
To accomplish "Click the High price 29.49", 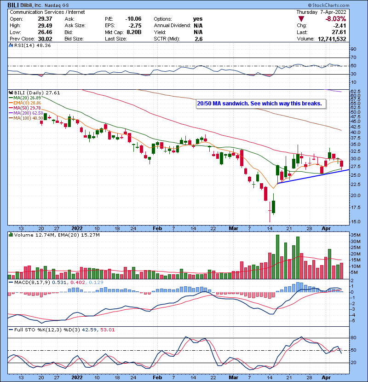I will click(45, 26).
